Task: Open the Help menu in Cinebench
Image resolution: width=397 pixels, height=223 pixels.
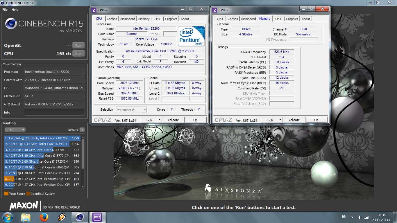Action: pyautogui.click(x=15, y=10)
